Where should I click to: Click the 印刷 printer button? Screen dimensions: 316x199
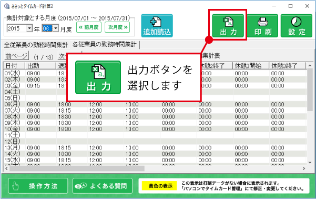pyautogui.click(x=262, y=25)
